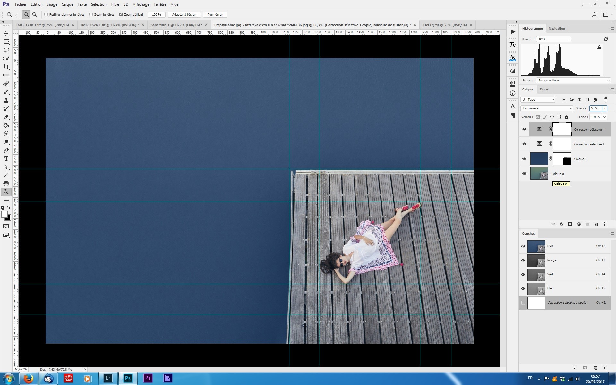This screenshot has width=616, height=385.
Task: Select the Lasso tool
Action: tap(6, 50)
